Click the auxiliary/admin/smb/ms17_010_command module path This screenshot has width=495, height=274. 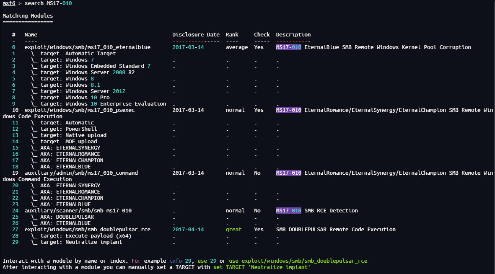[81, 173]
